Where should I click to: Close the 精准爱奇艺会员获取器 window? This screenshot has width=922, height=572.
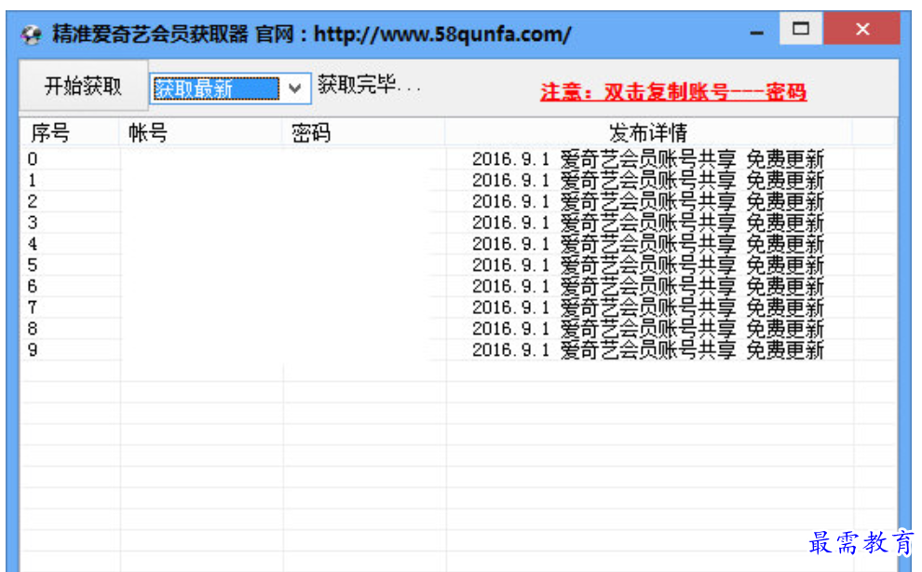pyautogui.click(x=862, y=28)
